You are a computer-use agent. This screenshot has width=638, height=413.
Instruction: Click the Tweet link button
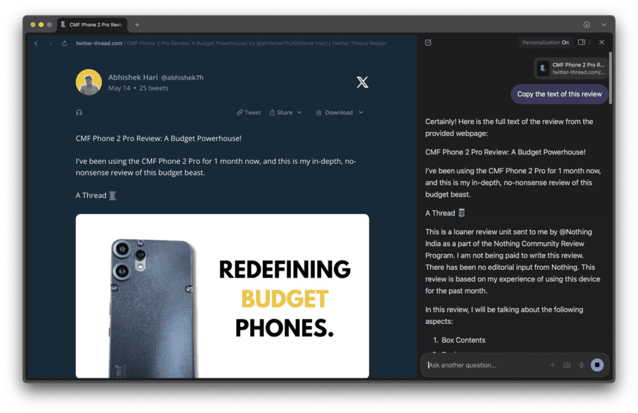249,113
